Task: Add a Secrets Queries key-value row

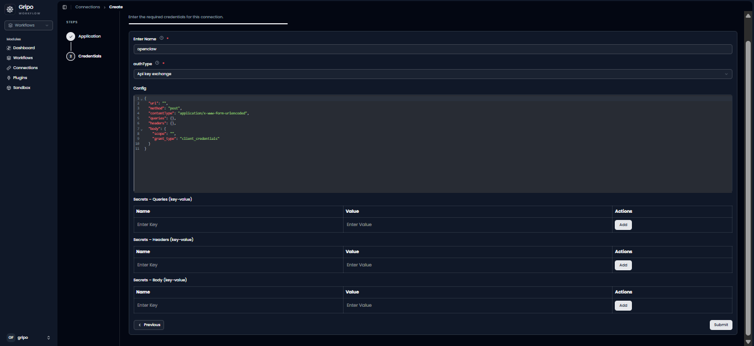Action: coord(623,225)
